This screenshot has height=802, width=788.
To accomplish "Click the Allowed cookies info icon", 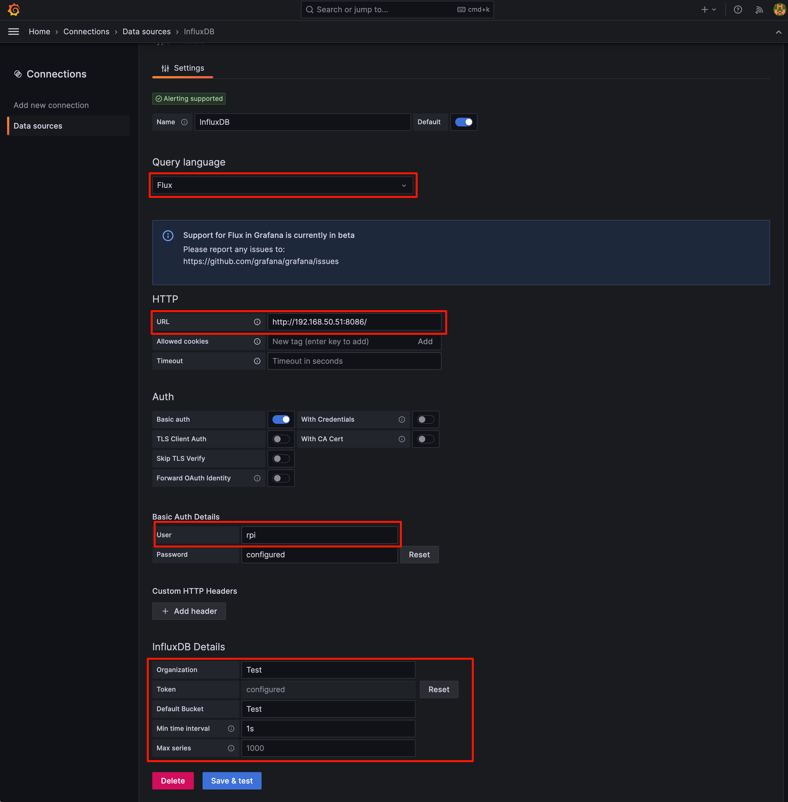I will tap(257, 342).
